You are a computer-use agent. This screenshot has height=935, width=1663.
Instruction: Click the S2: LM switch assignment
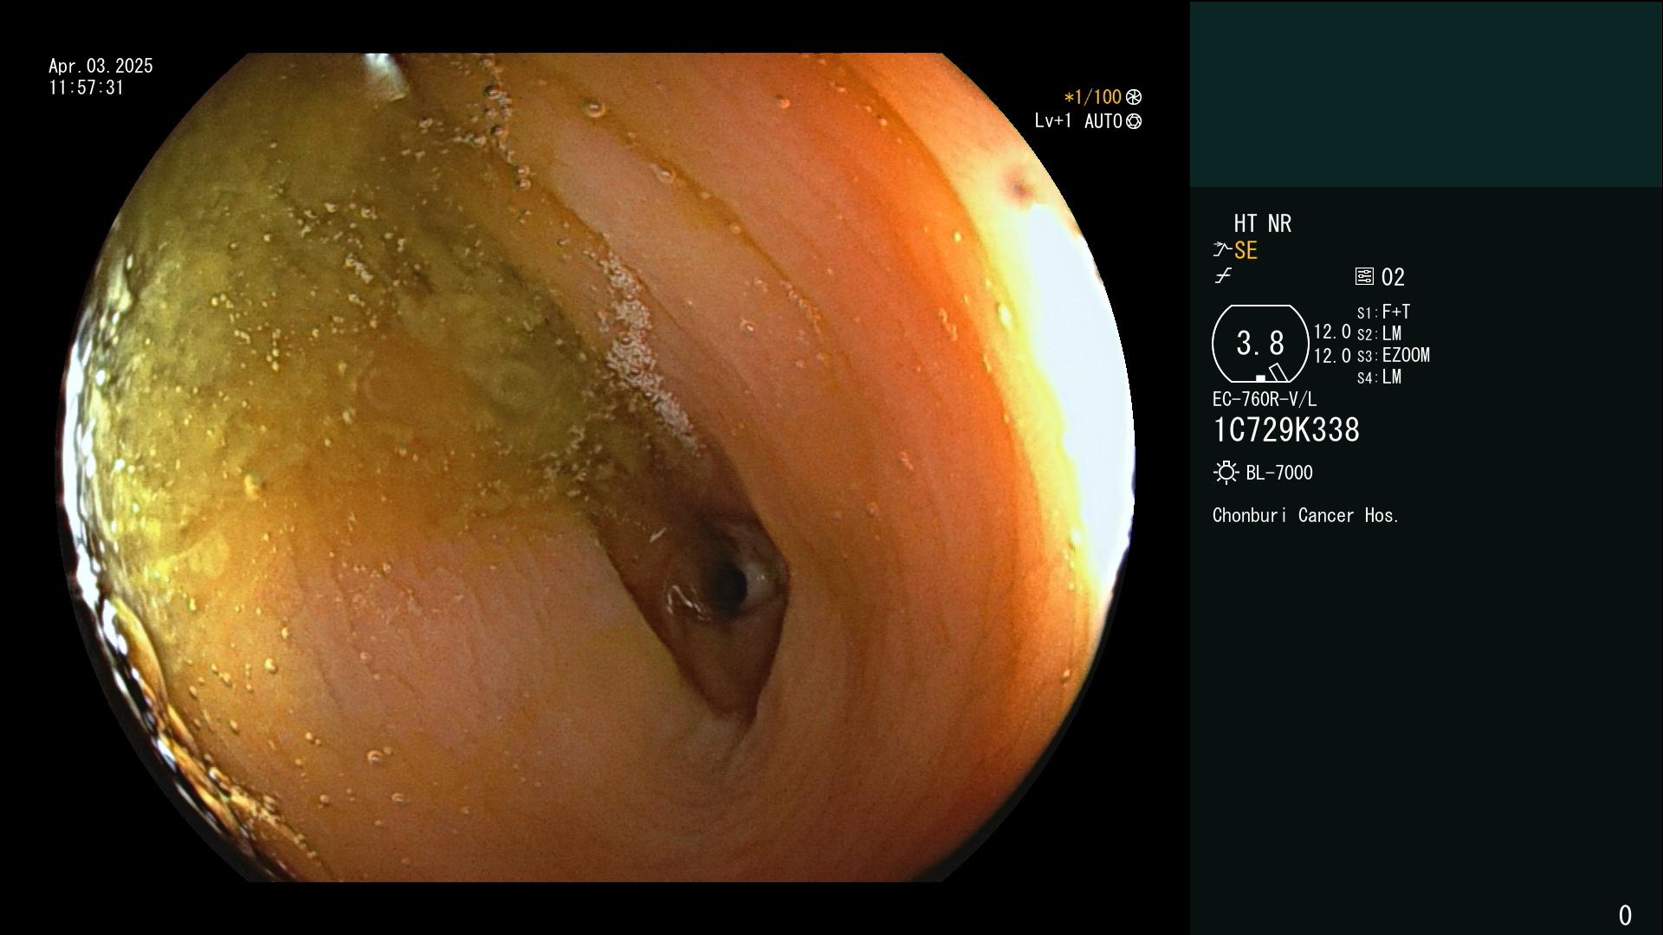coord(1379,333)
